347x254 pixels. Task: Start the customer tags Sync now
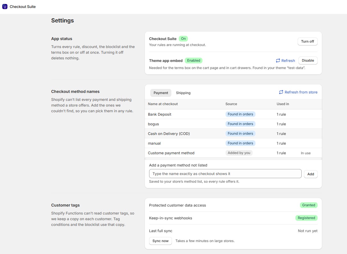click(160, 241)
